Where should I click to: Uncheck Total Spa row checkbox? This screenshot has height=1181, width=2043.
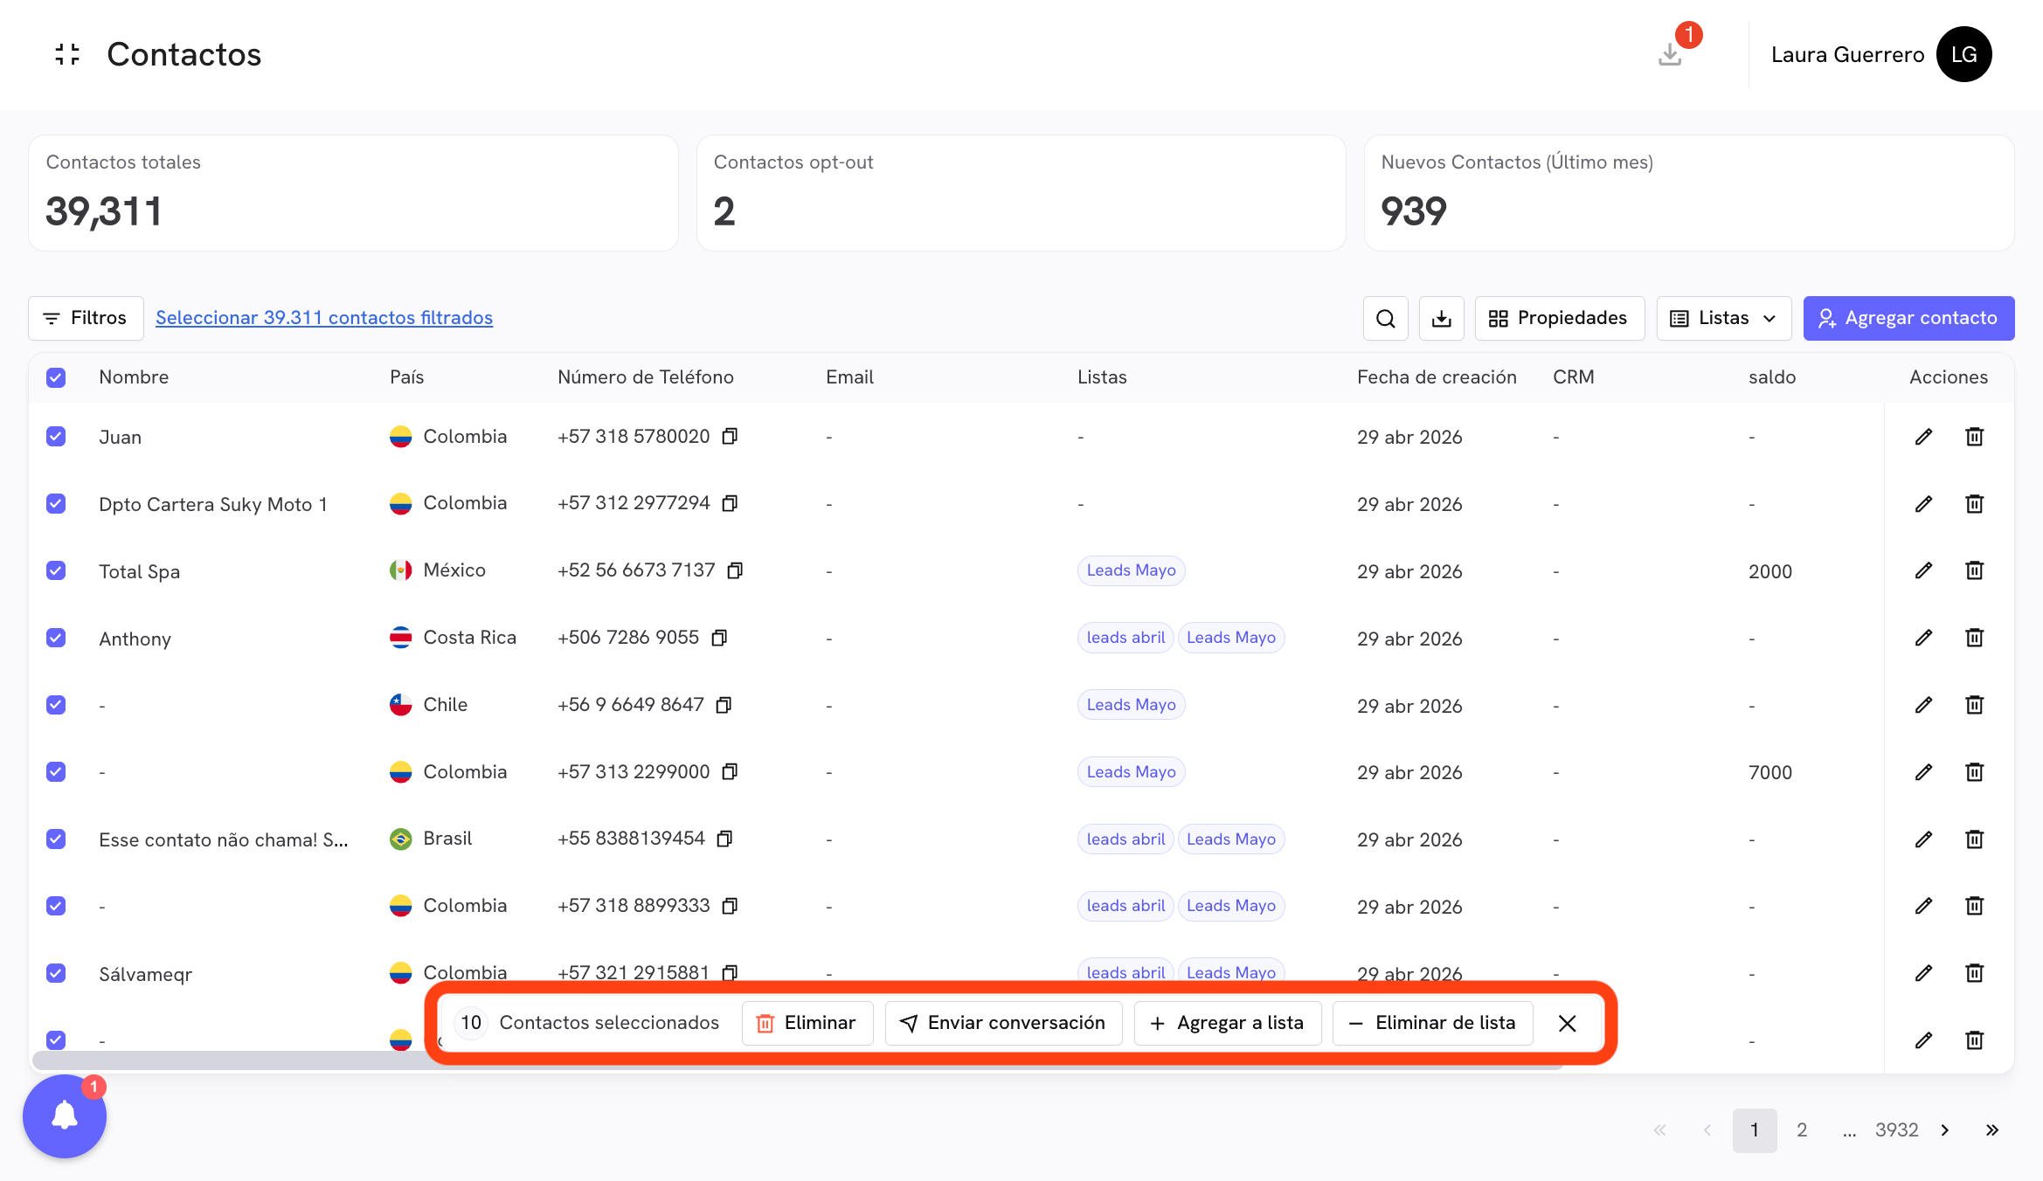pyautogui.click(x=56, y=570)
